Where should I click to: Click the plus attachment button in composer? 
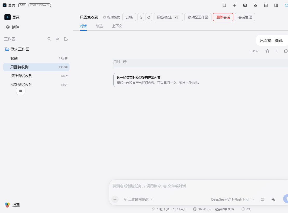115,199
